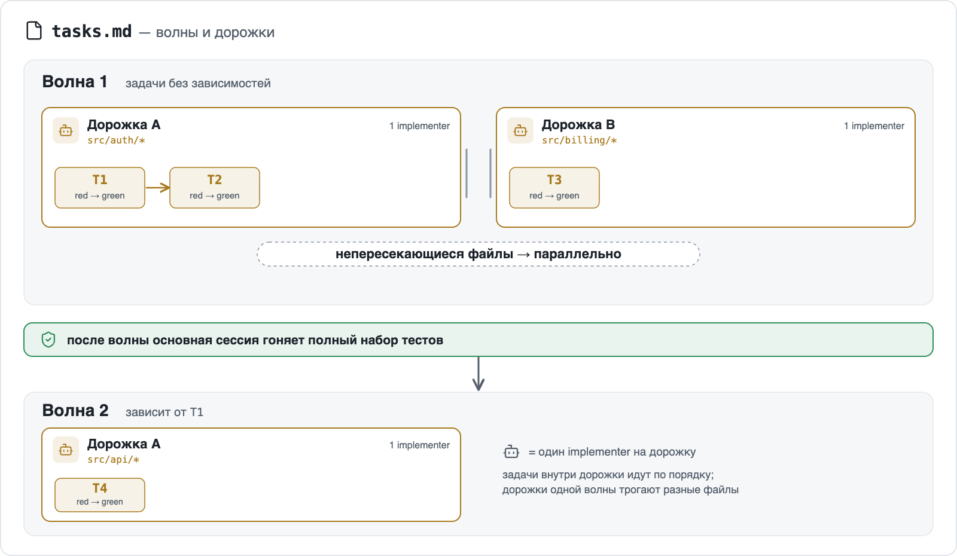Click the robot icon of Дорожка A in Волна 1

point(66,130)
